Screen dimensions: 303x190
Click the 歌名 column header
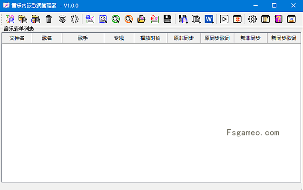[x=47, y=38]
